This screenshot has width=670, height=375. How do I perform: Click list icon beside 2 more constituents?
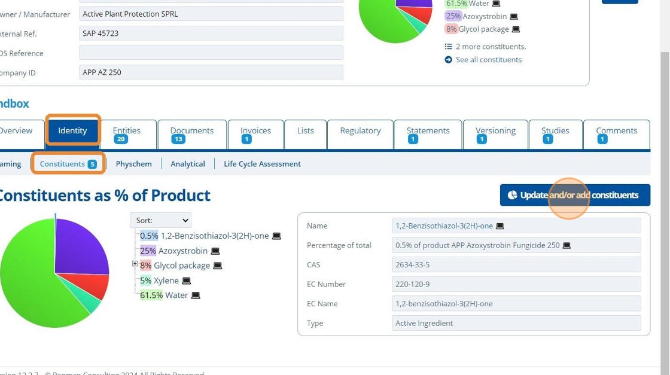pos(448,47)
